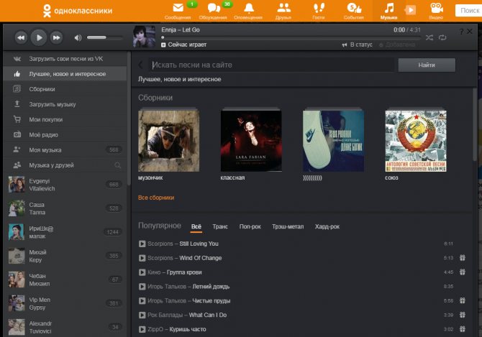
Task: Close the music player
Action: tap(470, 32)
